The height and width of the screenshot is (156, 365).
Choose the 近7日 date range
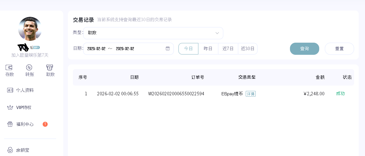point(228,49)
